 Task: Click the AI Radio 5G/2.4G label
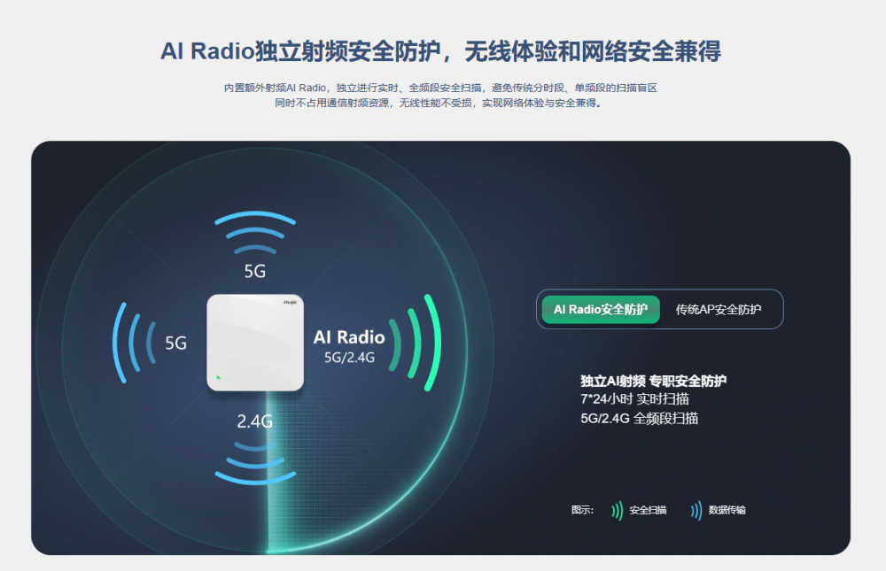click(349, 346)
